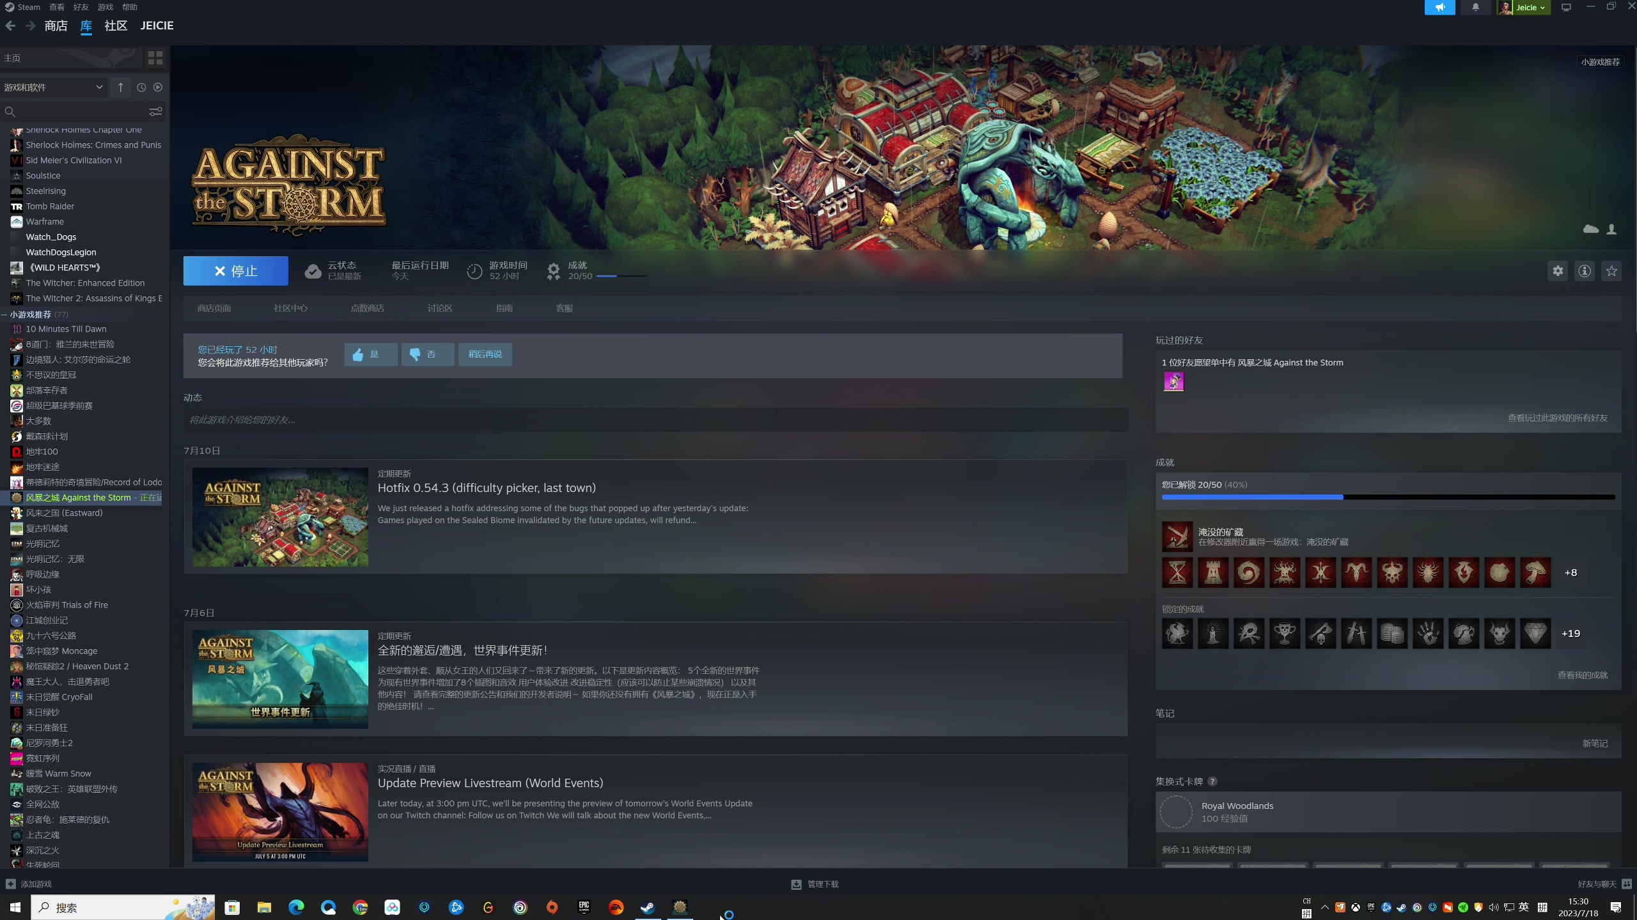The width and height of the screenshot is (1637, 920).
Task: Click the sort ascending arrow button
Action: coord(121,88)
